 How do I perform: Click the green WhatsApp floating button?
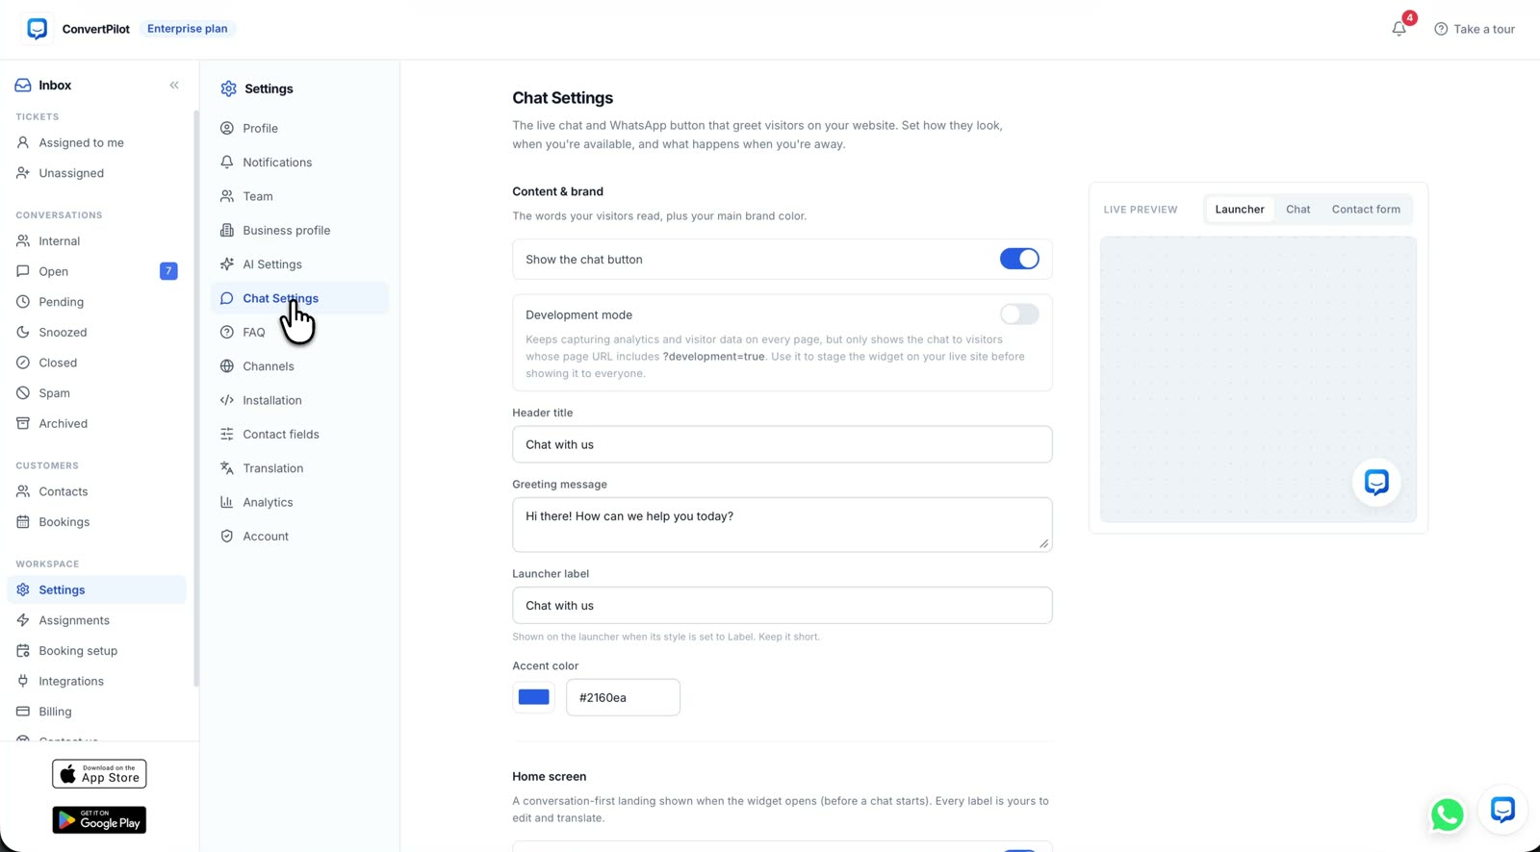click(x=1447, y=814)
